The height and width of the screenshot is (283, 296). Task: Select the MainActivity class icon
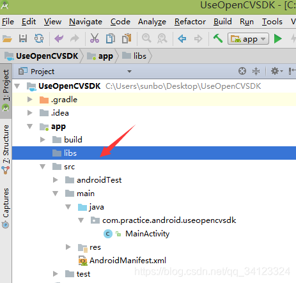pos(108,234)
